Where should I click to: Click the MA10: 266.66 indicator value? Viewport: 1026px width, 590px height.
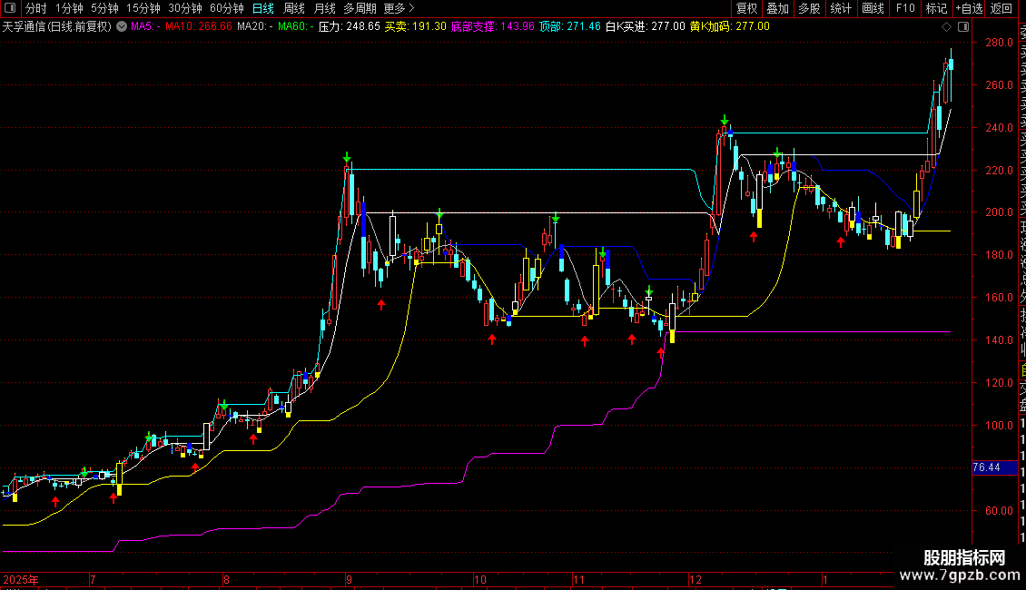(x=198, y=27)
